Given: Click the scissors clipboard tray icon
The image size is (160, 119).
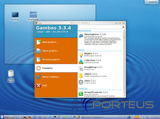Looking at the screenshot, I should (133, 117).
